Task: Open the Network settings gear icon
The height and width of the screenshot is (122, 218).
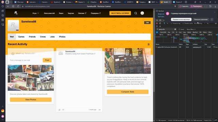Action: click(216, 23)
